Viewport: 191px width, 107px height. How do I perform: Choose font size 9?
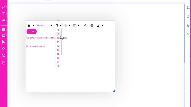click(58, 34)
